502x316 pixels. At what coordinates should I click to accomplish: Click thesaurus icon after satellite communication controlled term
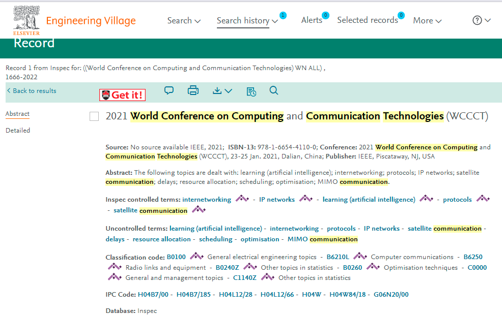pyautogui.click(x=199, y=210)
